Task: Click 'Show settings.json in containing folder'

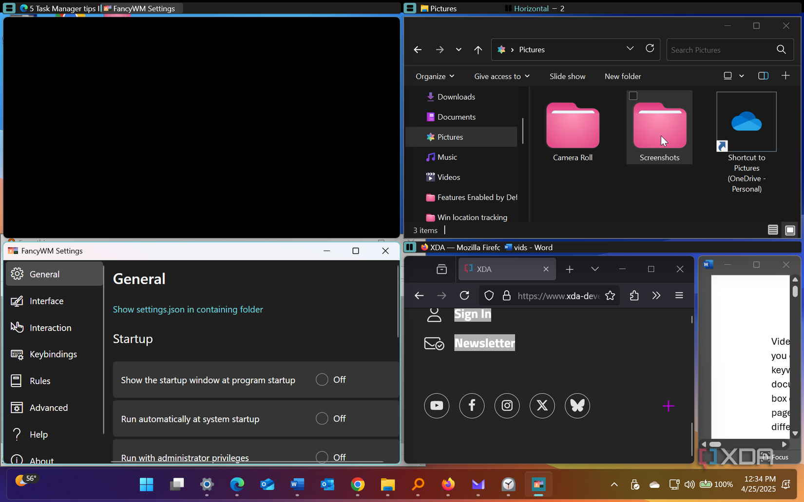Action: click(188, 309)
